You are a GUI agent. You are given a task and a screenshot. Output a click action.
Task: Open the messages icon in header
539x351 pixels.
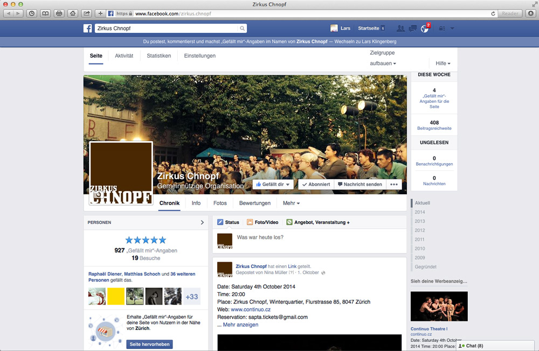(x=412, y=29)
